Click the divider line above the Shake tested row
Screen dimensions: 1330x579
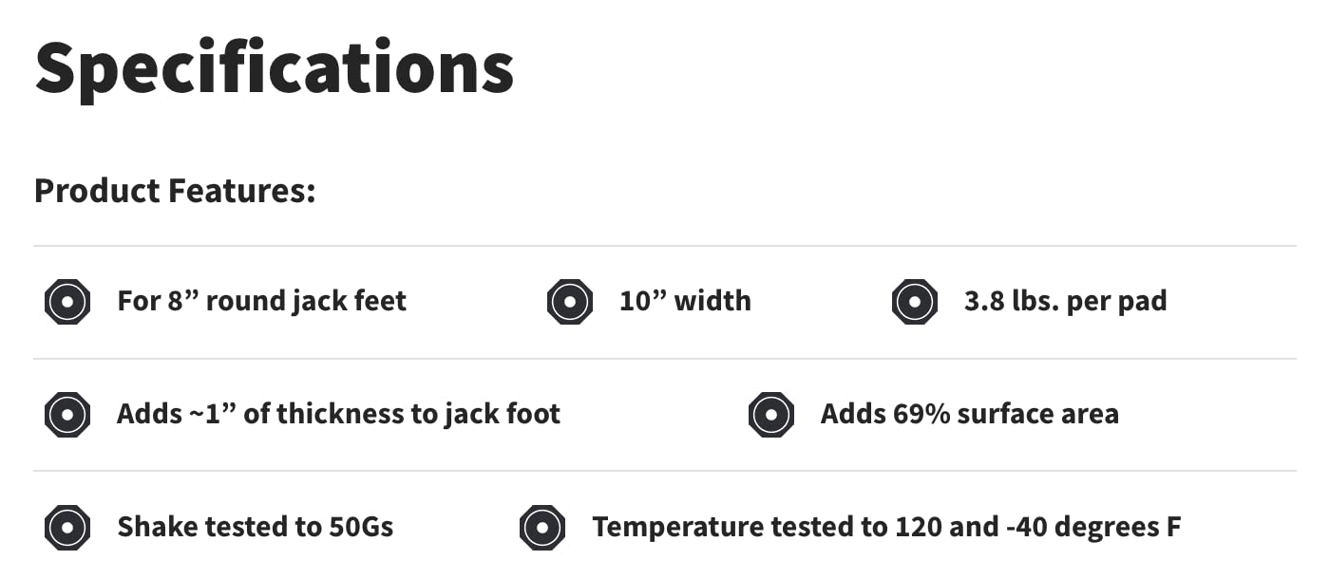click(x=665, y=471)
